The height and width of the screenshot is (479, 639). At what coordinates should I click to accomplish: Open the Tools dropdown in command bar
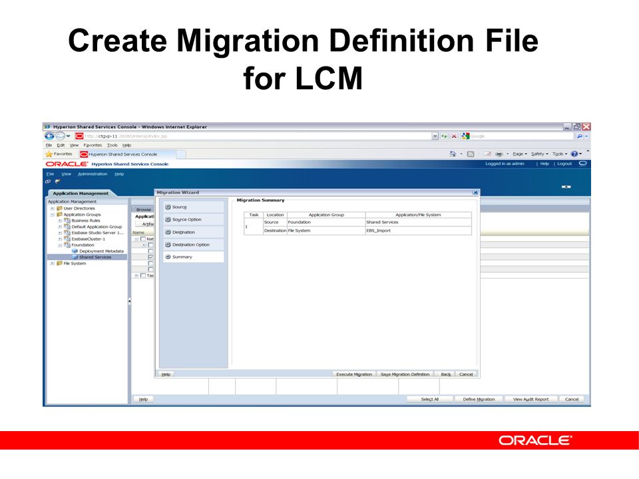[x=560, y=154]
